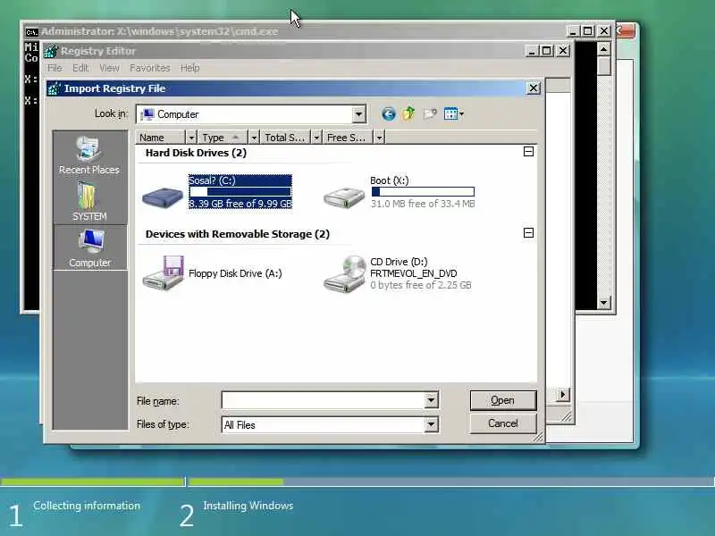
Task: Minimize the Registry Editor window
Action: click(x=531, y=51)
